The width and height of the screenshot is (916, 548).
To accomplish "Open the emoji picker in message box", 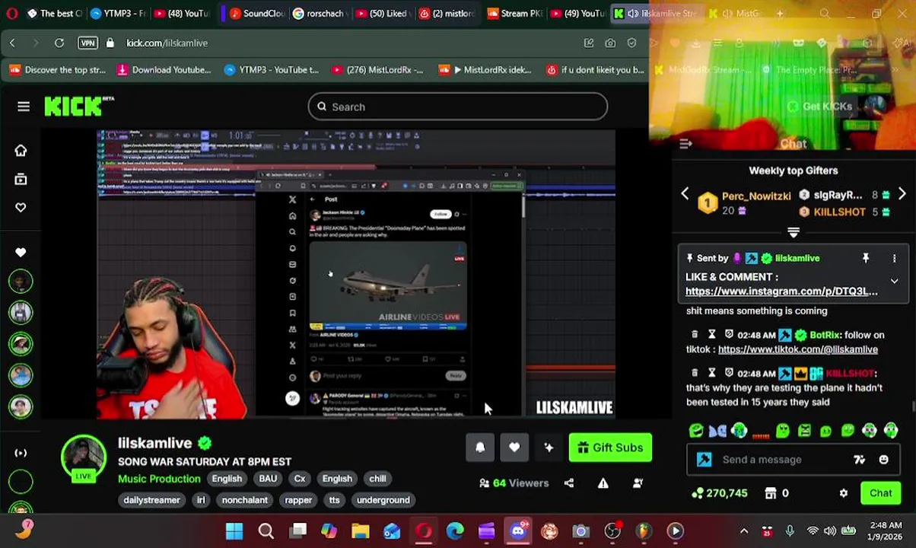I will (883, 460).
